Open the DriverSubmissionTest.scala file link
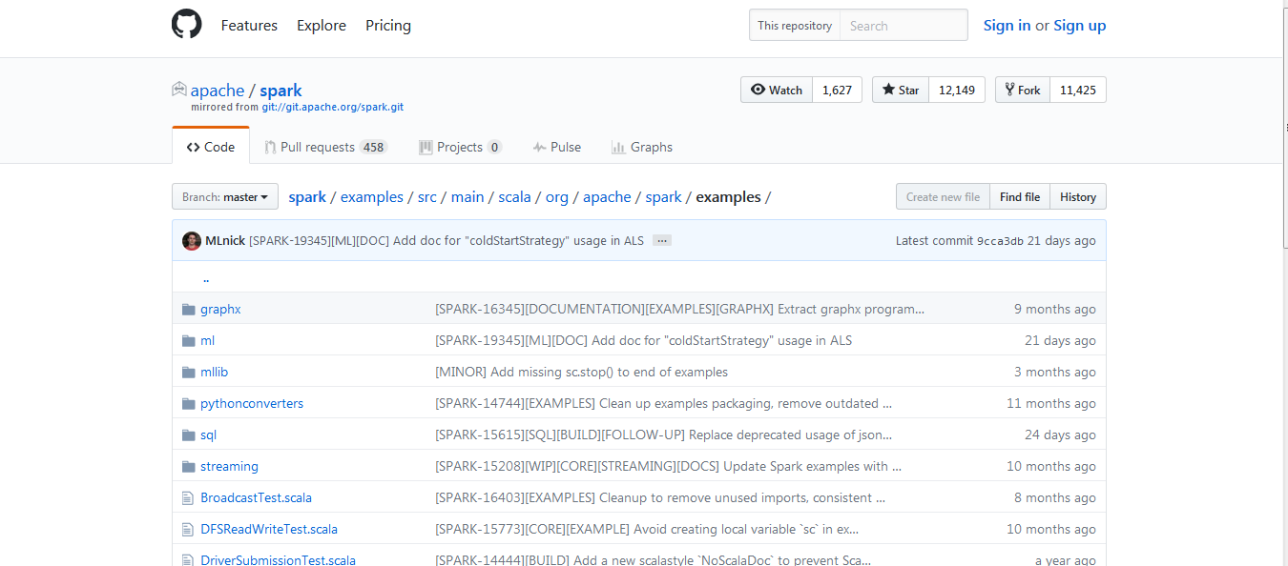This screenshot has width=1288, height=566. pos(278,560)
